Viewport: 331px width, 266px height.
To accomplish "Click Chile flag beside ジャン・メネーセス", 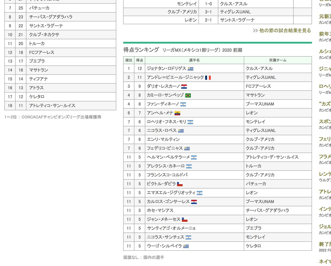I will [185, 220].
